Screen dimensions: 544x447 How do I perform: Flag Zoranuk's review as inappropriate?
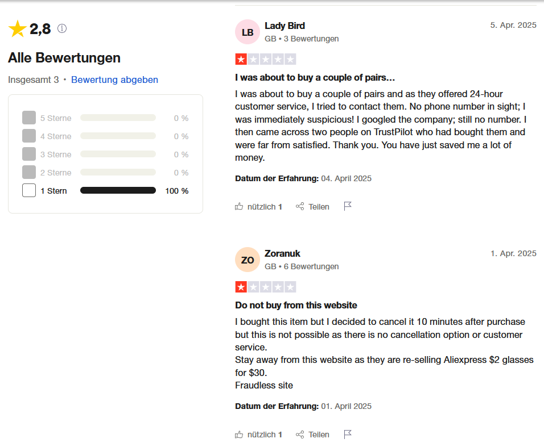[x=348, y=434]
